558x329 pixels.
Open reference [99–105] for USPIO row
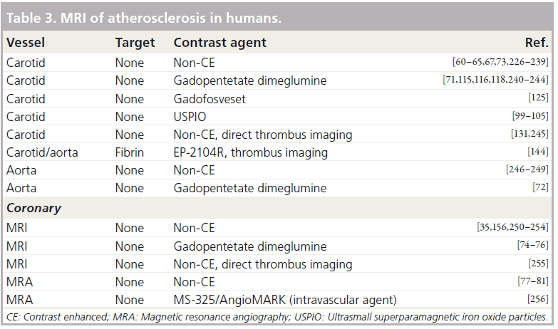point(530,115)
